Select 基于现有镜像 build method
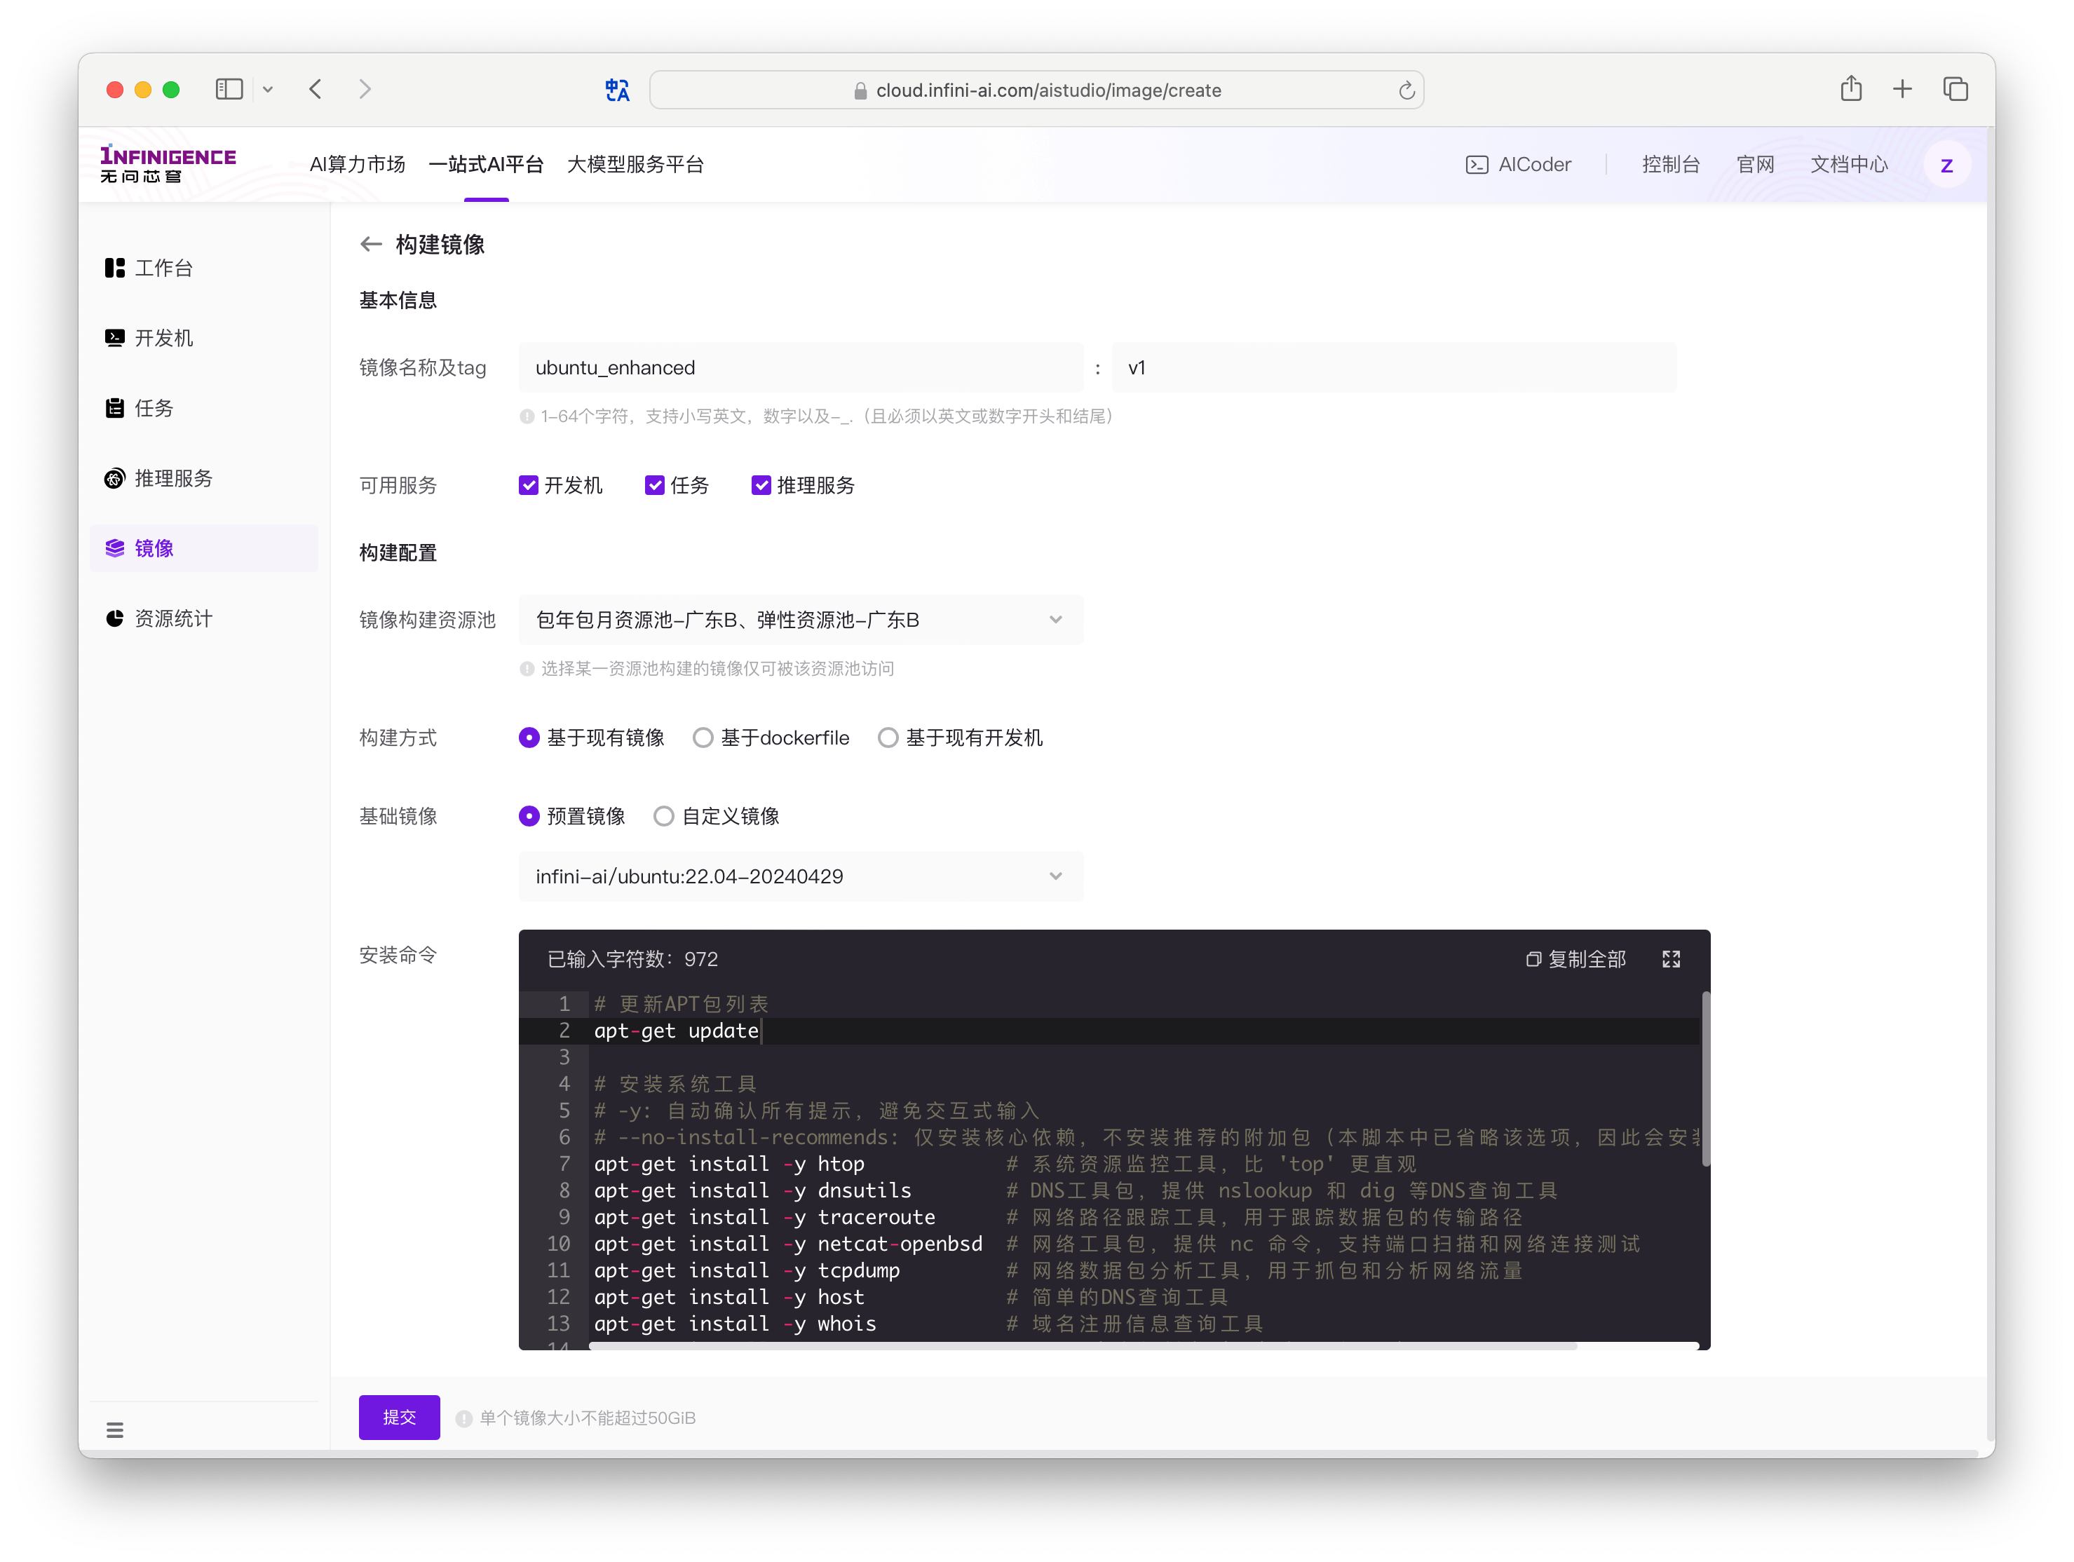 529,738
